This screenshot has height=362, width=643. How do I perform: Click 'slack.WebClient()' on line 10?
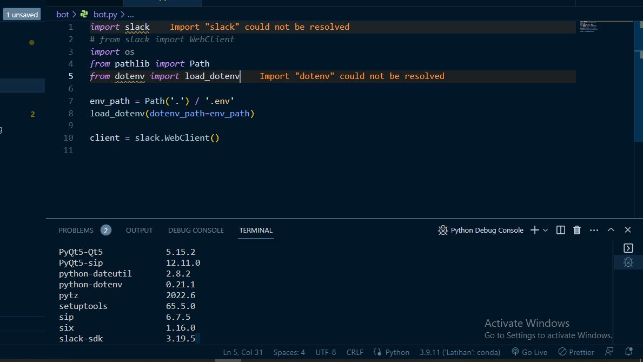pyautogui.click(x=177, y=138)
